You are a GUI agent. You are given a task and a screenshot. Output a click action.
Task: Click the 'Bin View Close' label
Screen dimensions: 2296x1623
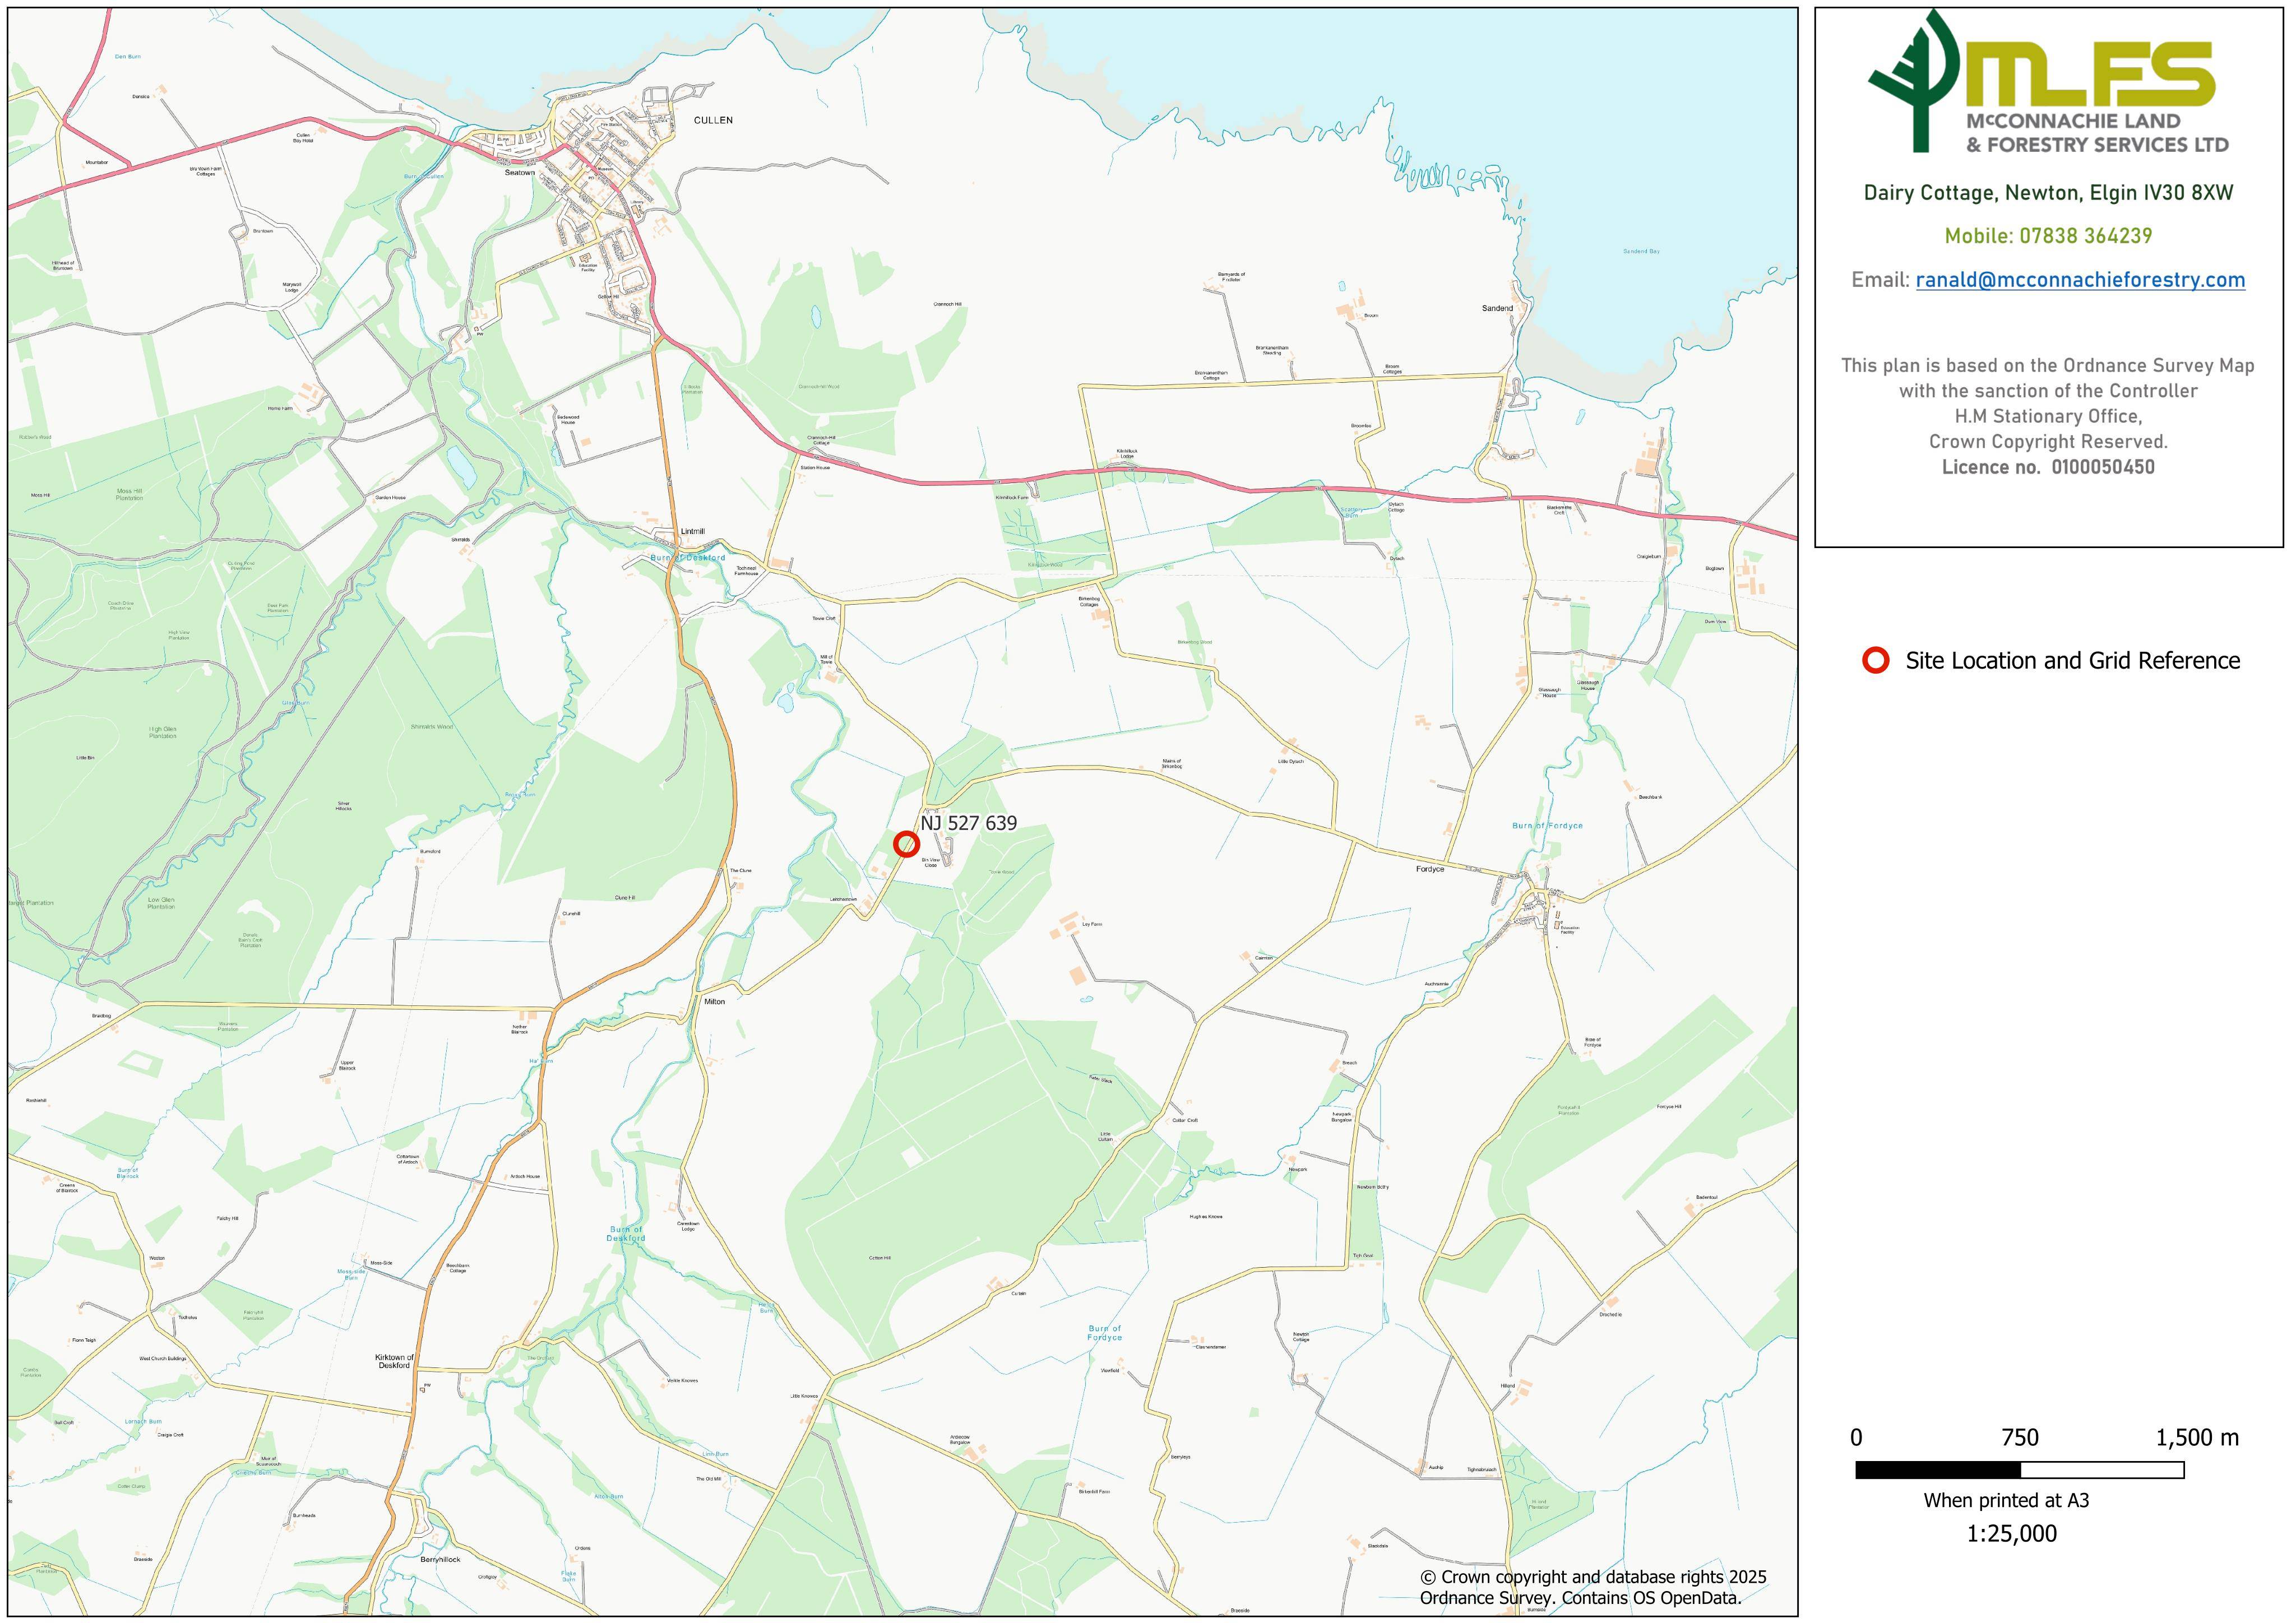click(930, 862)
